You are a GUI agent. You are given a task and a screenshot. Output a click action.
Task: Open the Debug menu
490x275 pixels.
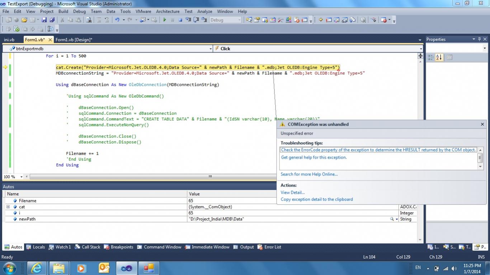click(x=79, y=11)
